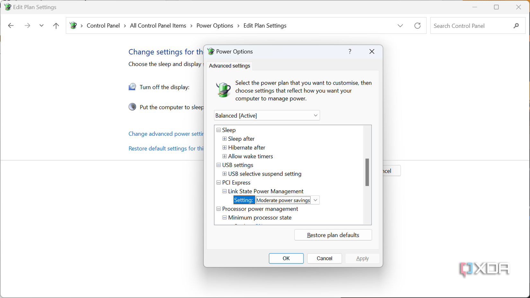Click the search magnifier icon
Image resolution: width=530 pixels, height=298 pixels.
pos(516,26)
